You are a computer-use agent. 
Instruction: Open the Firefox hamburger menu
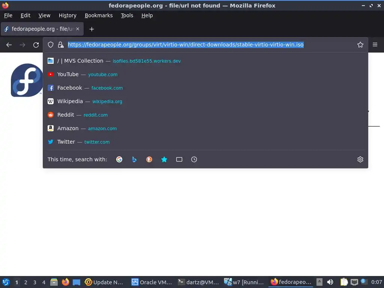(375, 45)
